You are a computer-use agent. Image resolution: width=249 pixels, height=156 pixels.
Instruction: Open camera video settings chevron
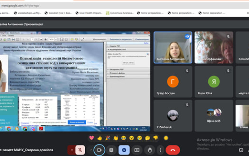[x=91, y=150]
